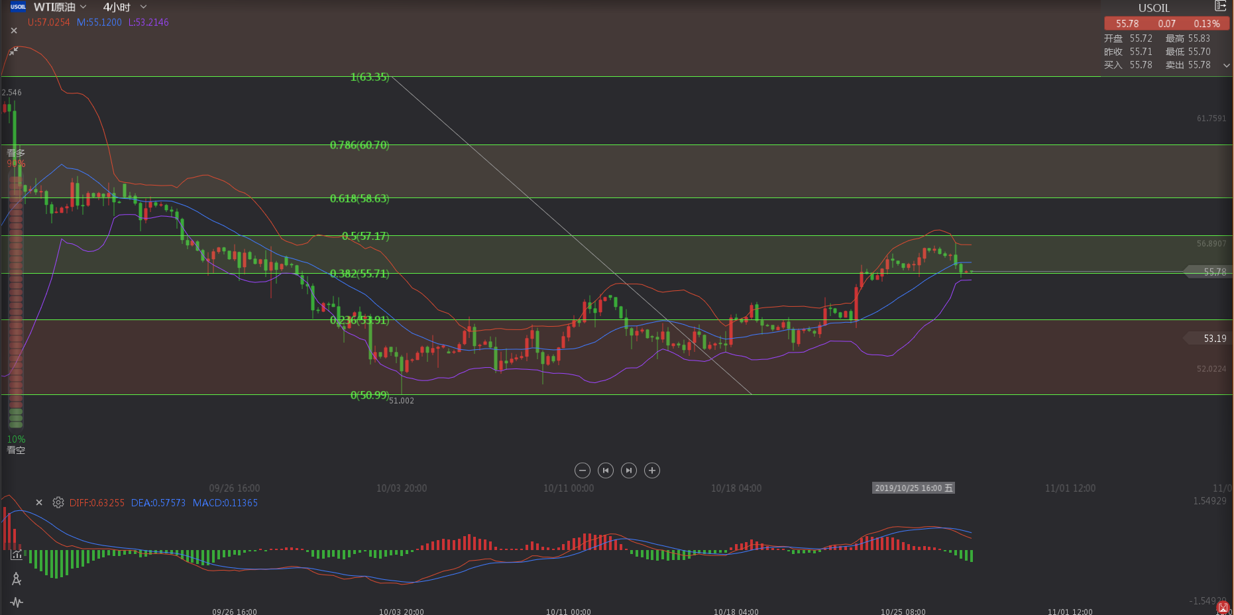
Task: Click the USOIL symbol logo
Action: (18, 7)
